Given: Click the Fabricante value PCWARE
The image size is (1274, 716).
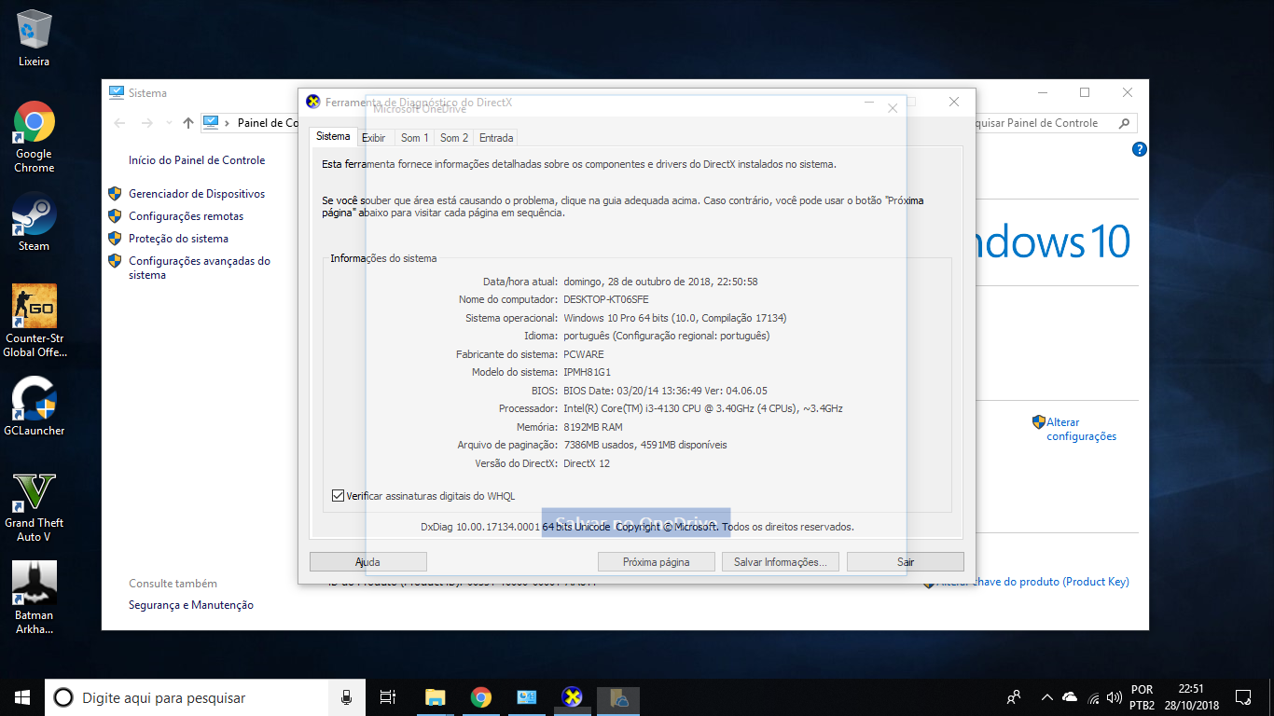Looking at the screenshot, I should coord(584,354).
